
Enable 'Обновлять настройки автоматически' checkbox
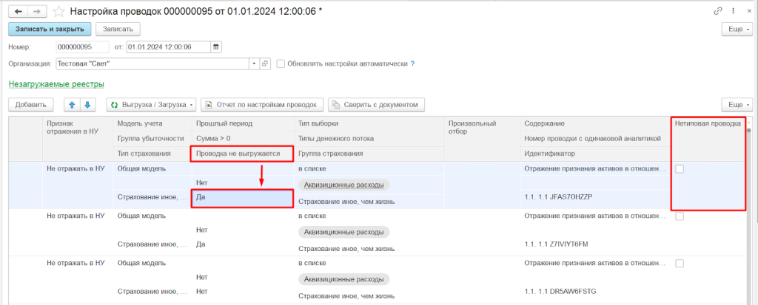pos(281,64)
